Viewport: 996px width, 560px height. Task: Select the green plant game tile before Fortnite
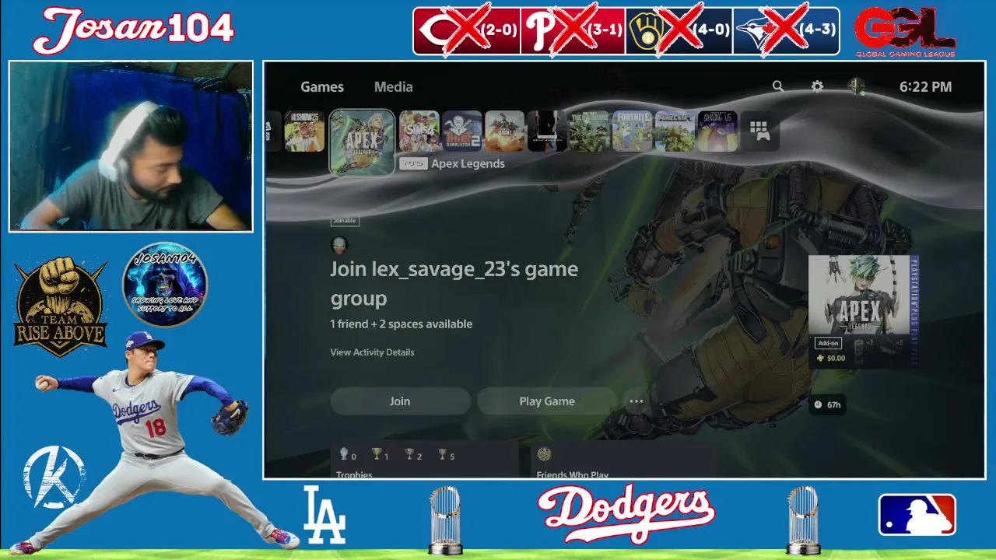[x=590, y=131]
